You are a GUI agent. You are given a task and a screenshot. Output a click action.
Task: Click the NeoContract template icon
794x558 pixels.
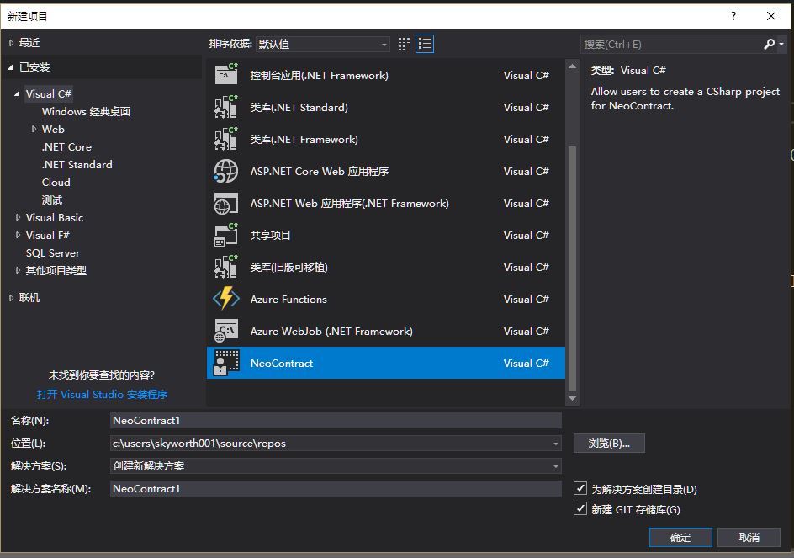tap(226, 363)
